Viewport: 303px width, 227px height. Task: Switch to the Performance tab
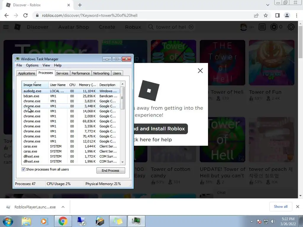[x=80, y=73]
